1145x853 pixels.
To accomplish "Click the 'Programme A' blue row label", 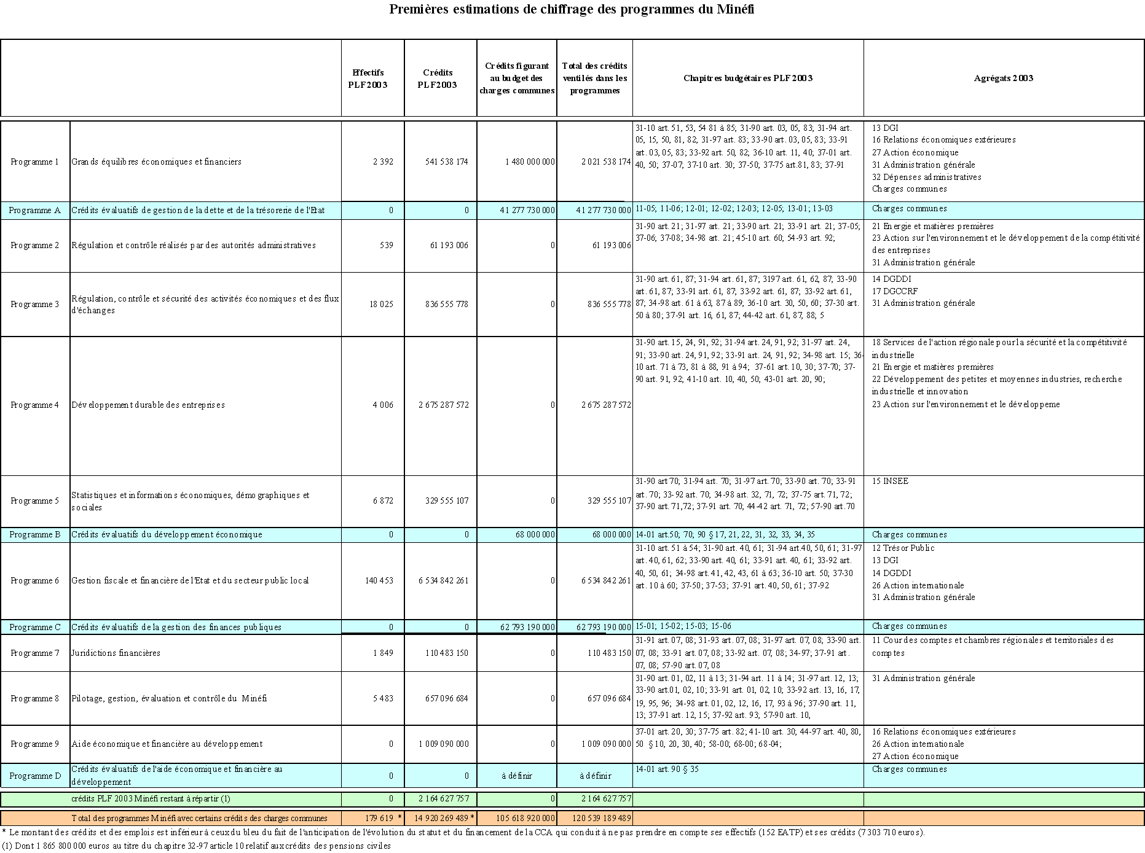I will (x=35, y=210).
